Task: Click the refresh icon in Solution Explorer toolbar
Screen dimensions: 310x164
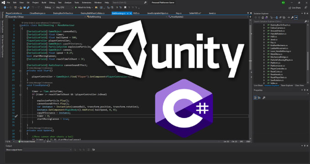Action: (x=277, y=17)
